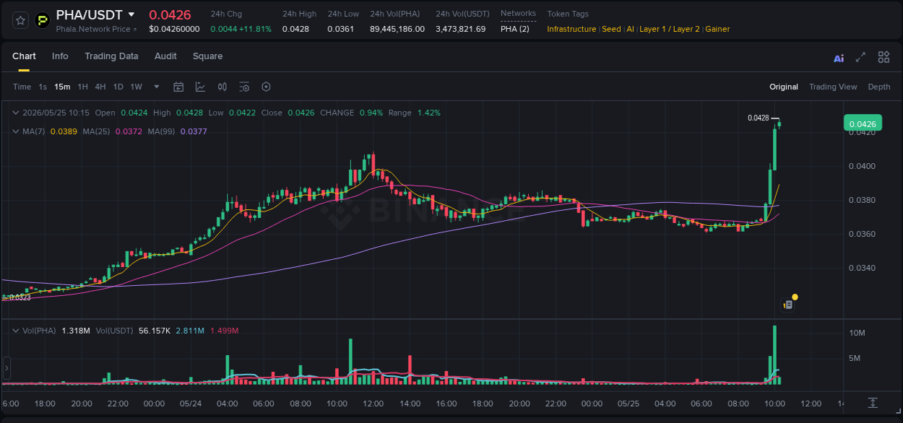Image resolution: width=903 pixels, height=423 pixels.
Task: Open the Audit tab
Action: tap(165, 56)
